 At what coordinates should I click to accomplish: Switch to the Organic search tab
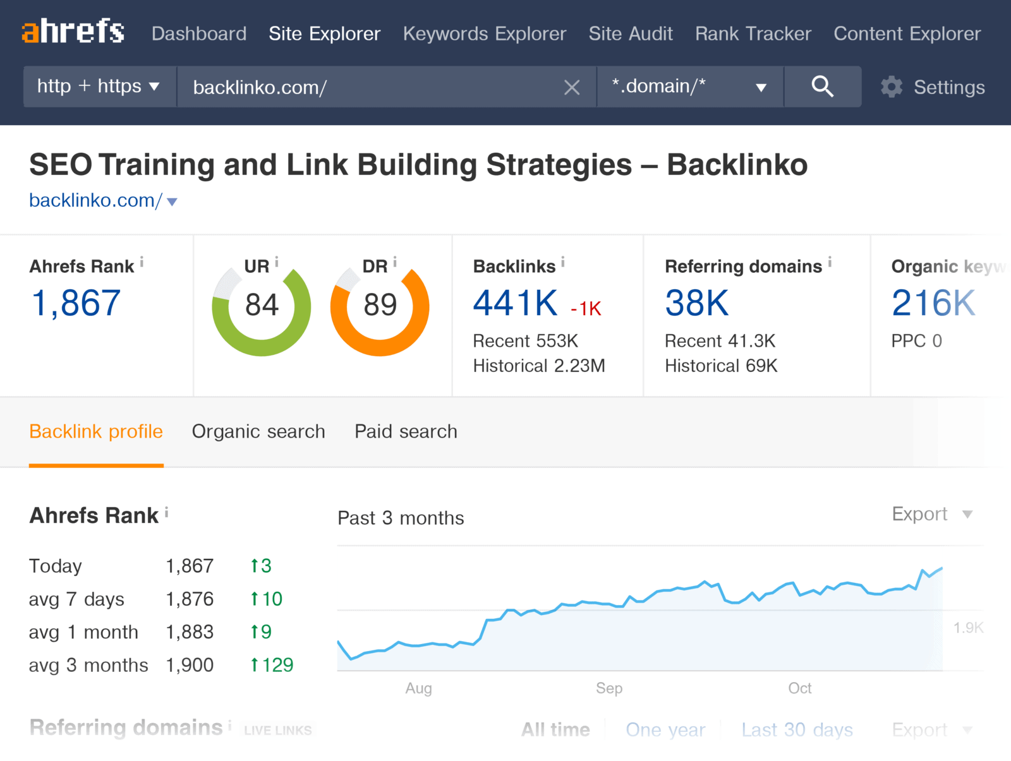(x=258, y=431)
